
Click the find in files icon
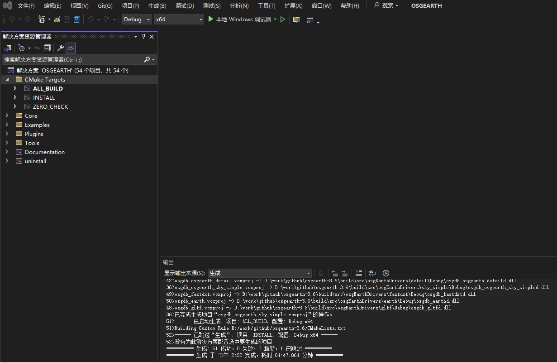tap(296, 19)
